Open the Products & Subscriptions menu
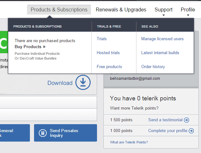The image size is (201, 153). (x=59, y=10)
